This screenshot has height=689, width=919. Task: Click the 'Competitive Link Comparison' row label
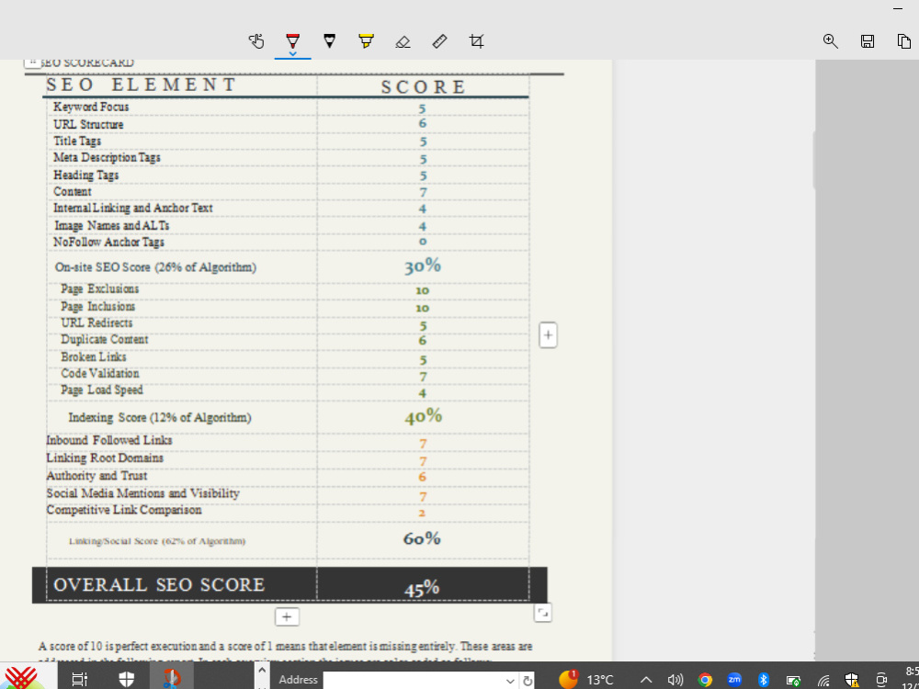pyautogui.click(x=124, y=510)
